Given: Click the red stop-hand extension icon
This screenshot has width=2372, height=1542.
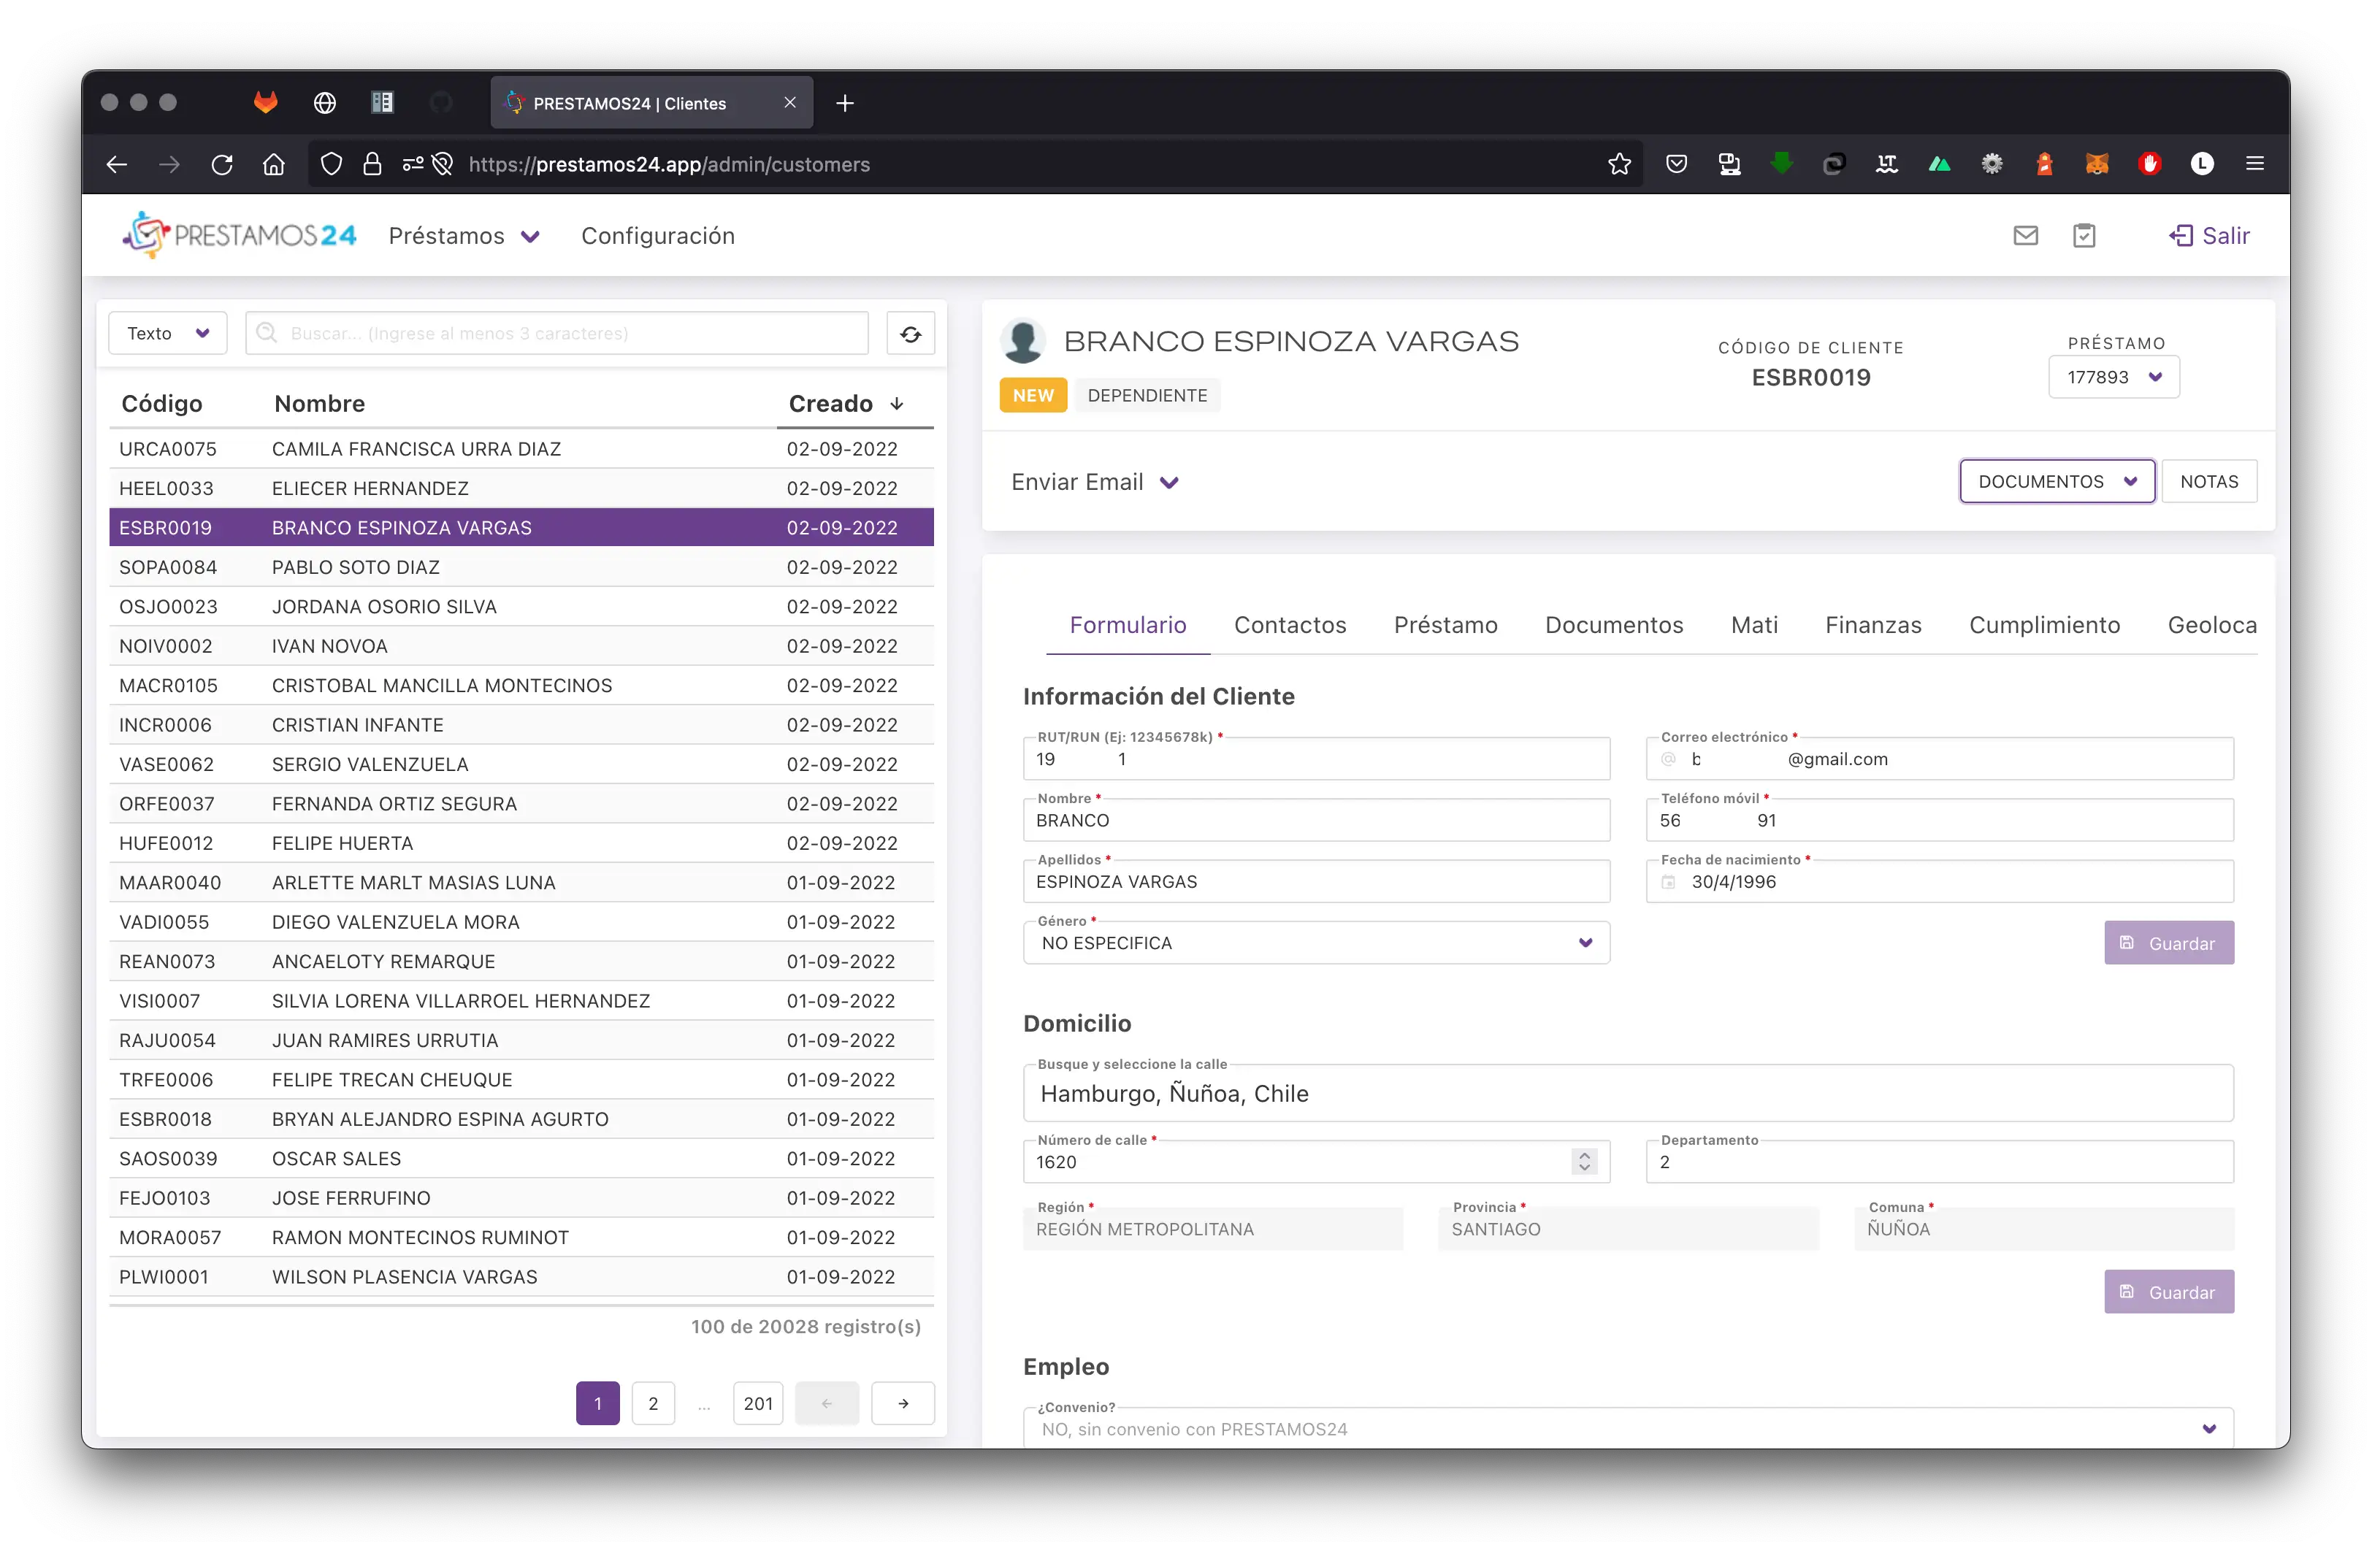Looking at the screenshot, I should tap(2150, 164).
